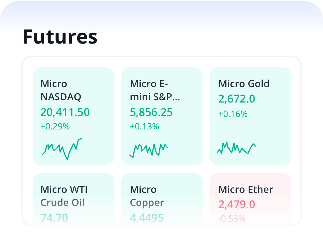Click the 74.70 Crude Oil price
Image resolution: width=323 pixels, height=247 pixels.
54,218
